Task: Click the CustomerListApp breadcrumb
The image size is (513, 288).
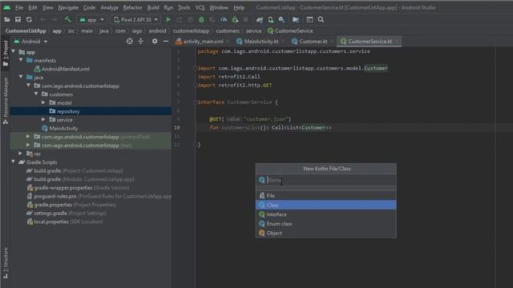Action: coord(26,31)
